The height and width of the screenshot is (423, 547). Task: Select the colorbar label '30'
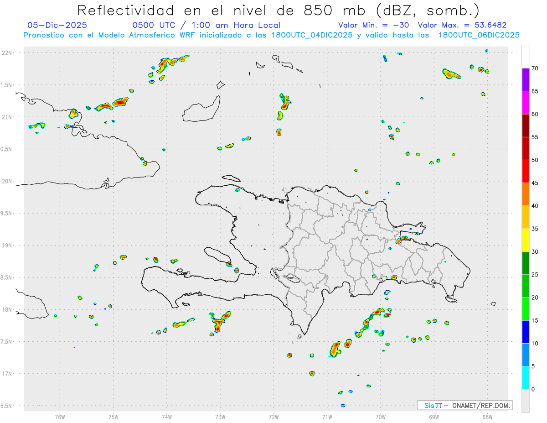coord(535,252)
